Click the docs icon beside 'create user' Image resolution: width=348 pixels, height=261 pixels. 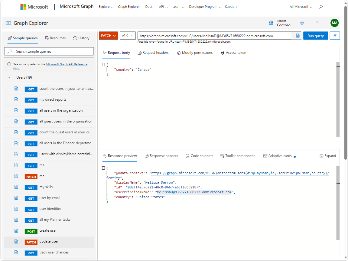click(16, 230)
